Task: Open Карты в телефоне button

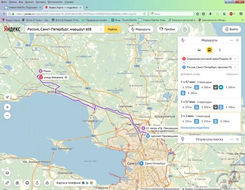Action: tap(74, 183)
